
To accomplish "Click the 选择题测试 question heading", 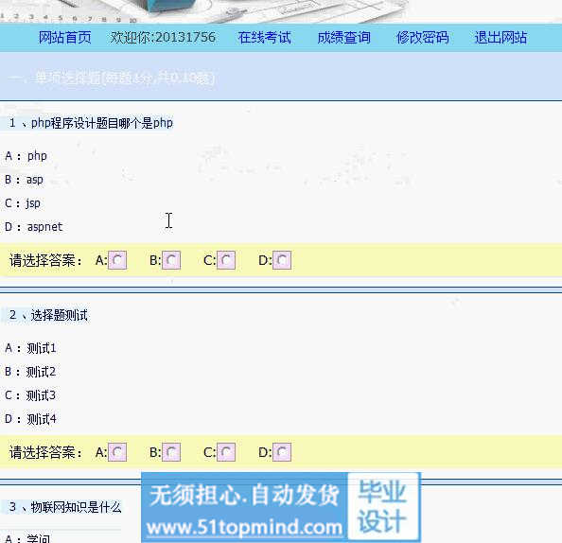I will pos(48,315).
